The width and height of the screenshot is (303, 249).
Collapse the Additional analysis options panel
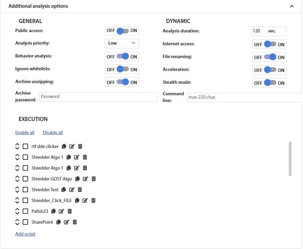click(292, 6)
